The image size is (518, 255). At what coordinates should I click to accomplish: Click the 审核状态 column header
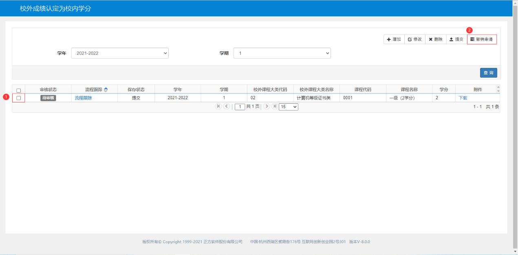tap(48, 90)
